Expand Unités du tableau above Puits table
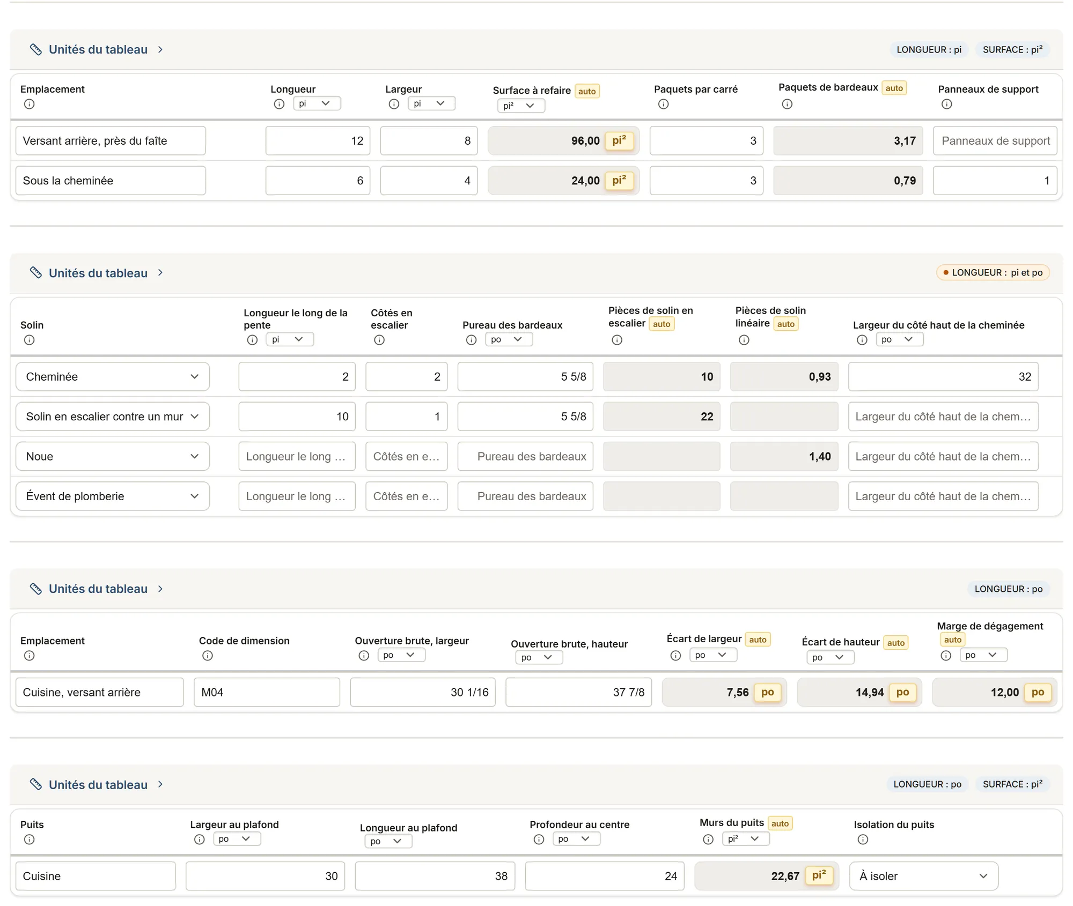The height and width of the screenshot is (906, 1073). point(97,784)
